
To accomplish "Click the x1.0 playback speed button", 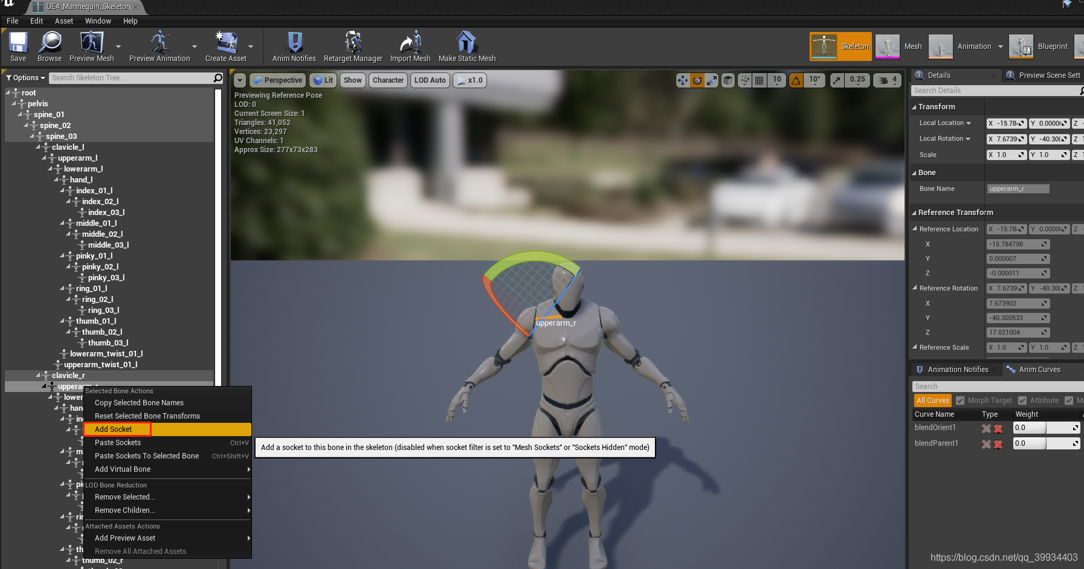I will (x=469, y=80).
